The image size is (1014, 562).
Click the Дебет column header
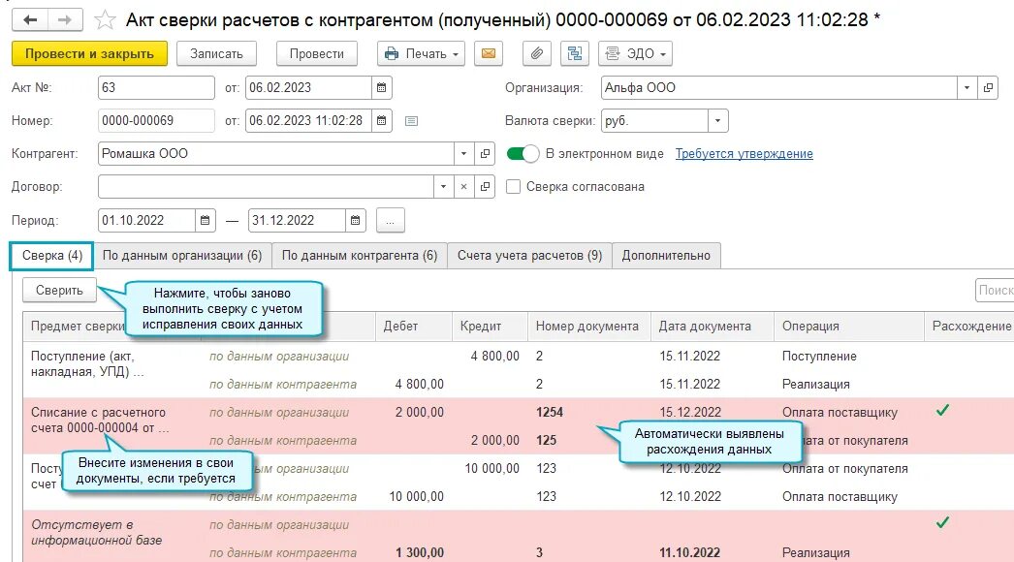click(413, 326)
